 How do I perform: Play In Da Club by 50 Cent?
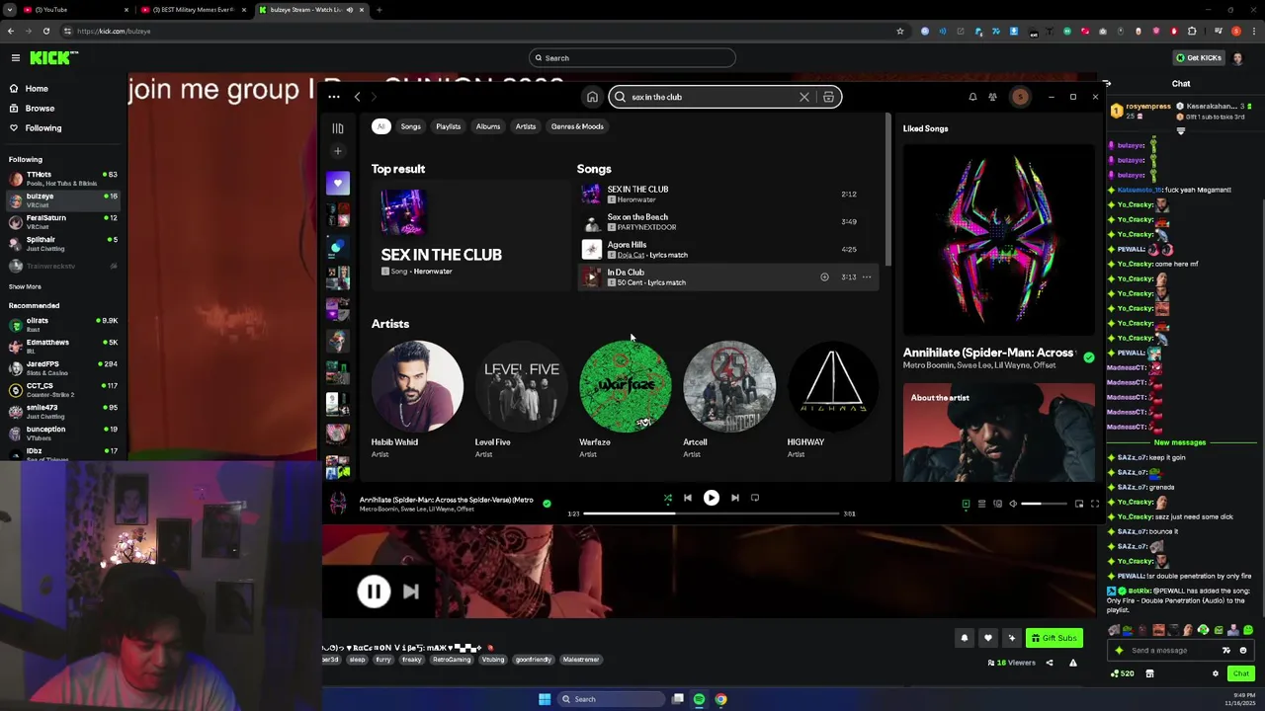592,277
